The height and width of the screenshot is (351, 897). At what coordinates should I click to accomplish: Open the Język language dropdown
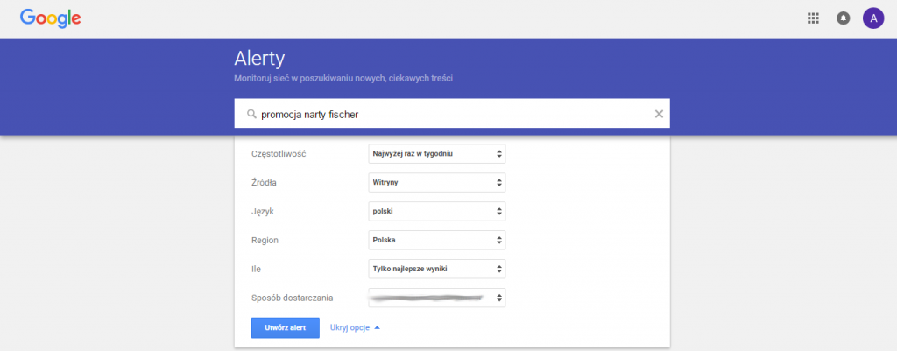point(437,212)
